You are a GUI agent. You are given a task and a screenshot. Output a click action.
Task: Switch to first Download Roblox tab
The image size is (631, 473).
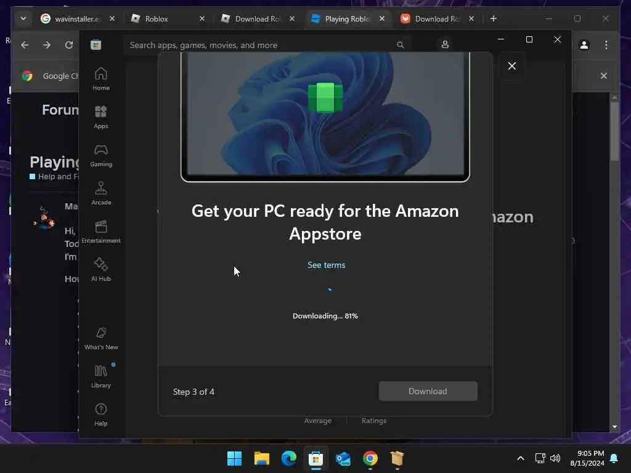(x=257, y=19)
